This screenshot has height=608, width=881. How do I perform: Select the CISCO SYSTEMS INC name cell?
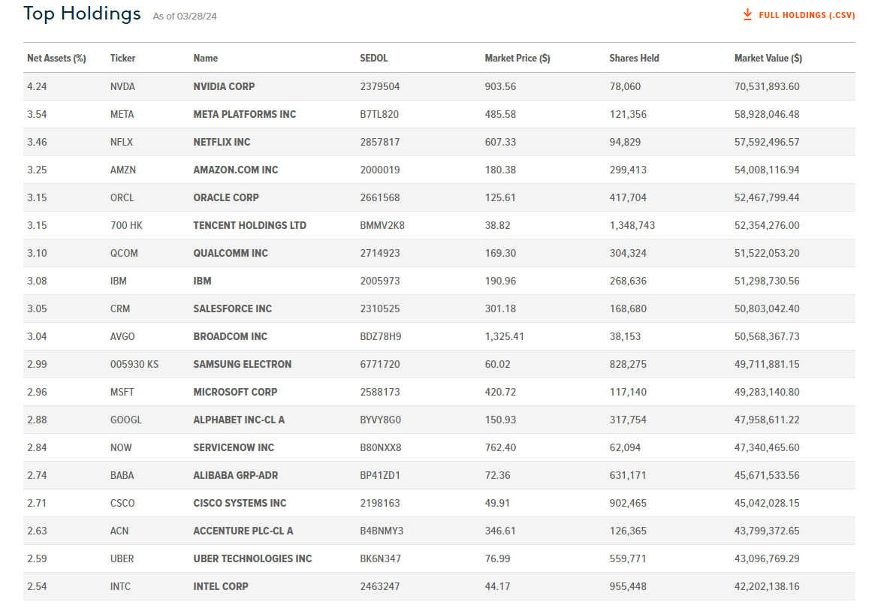click(x=240, y=504)
